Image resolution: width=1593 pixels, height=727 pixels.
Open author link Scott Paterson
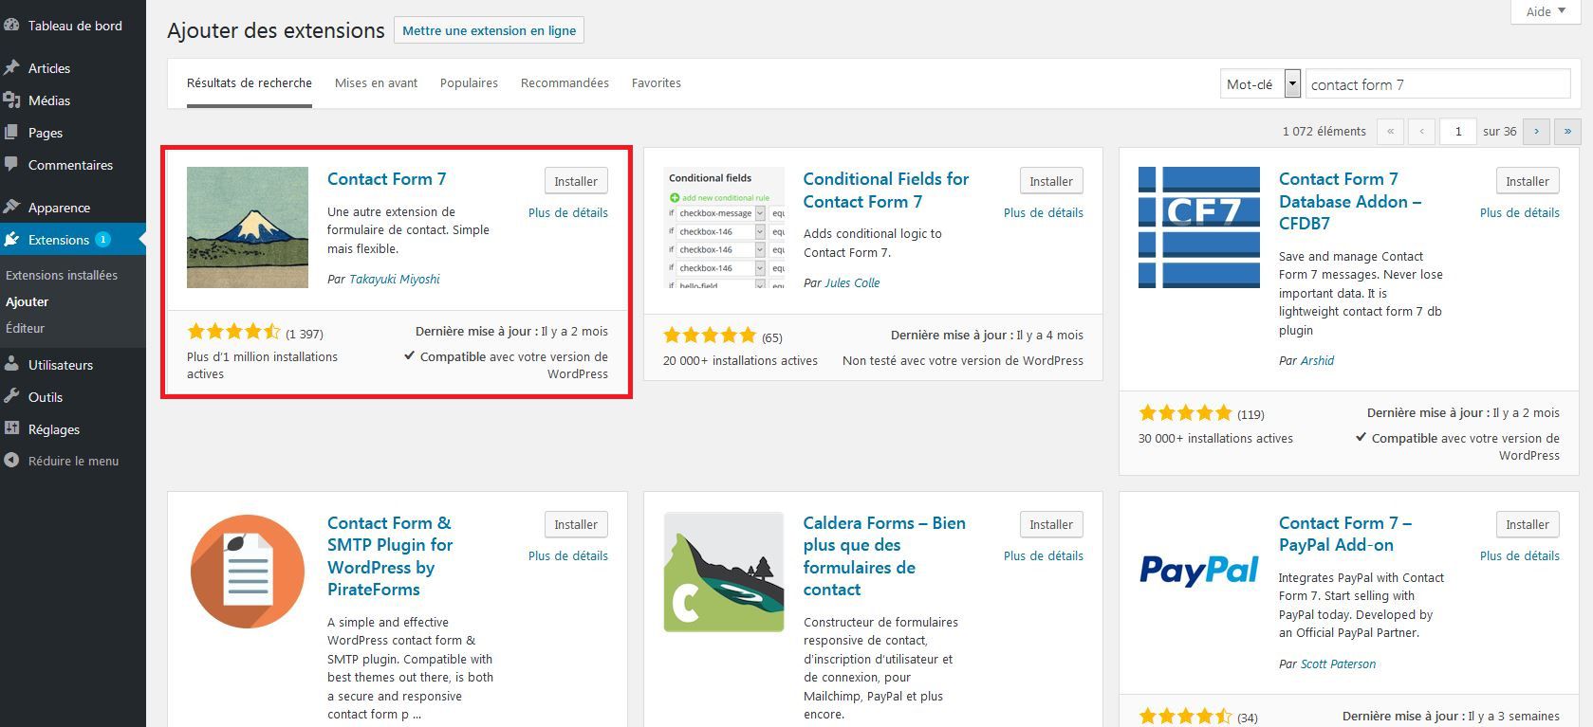[x=1338, y=663]
